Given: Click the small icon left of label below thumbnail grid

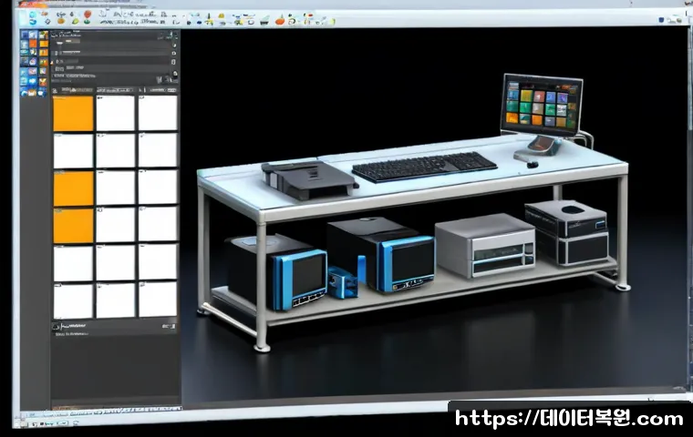Looking at the screenshot, I should 56,327.
